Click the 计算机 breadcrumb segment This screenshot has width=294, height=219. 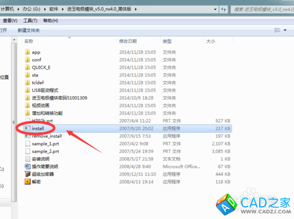[x=7, y=9]
